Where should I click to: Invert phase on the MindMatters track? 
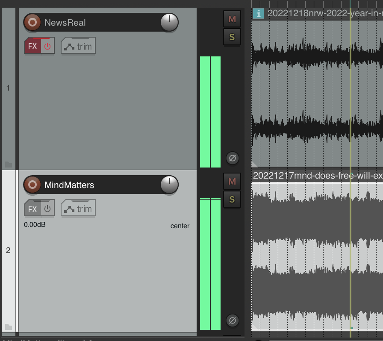point(232,320)
